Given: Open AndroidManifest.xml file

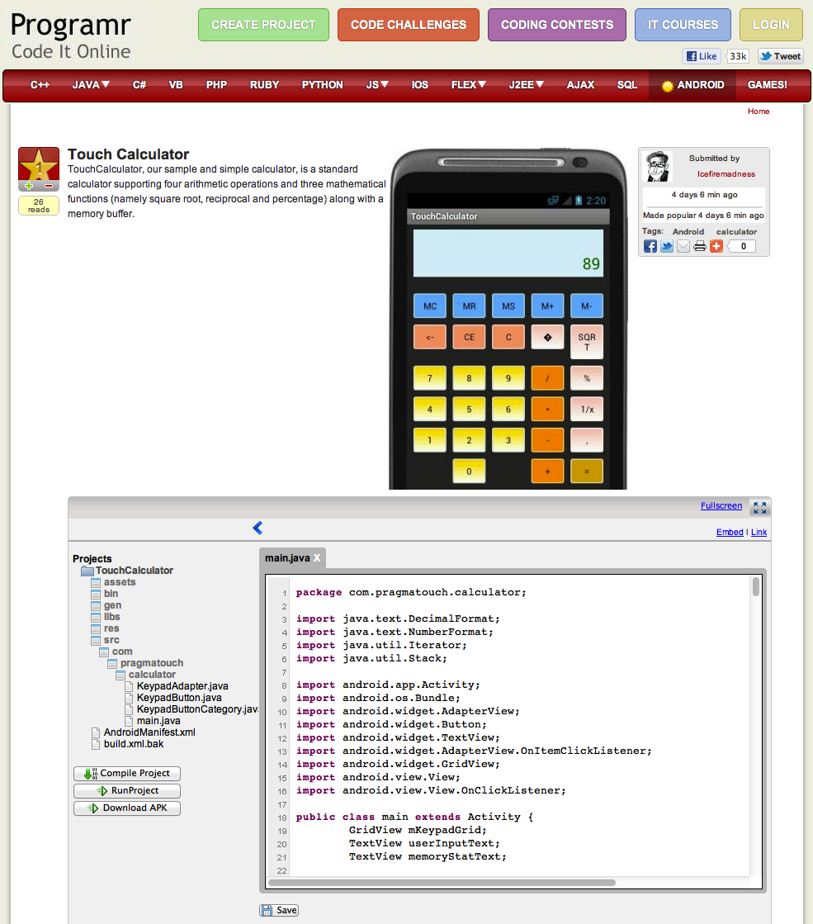Looking at the screenshot, I should pos(144,732).
